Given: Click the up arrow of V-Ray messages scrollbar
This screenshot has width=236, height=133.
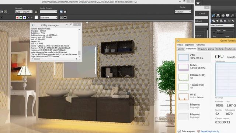Looking at the screenshot, I should [x=79, y=30].
